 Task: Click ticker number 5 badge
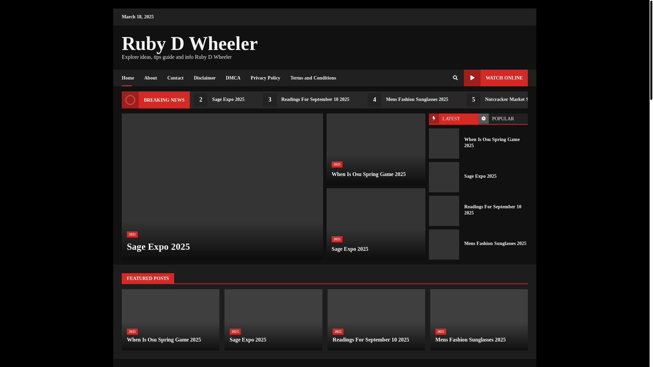(473, 100)
